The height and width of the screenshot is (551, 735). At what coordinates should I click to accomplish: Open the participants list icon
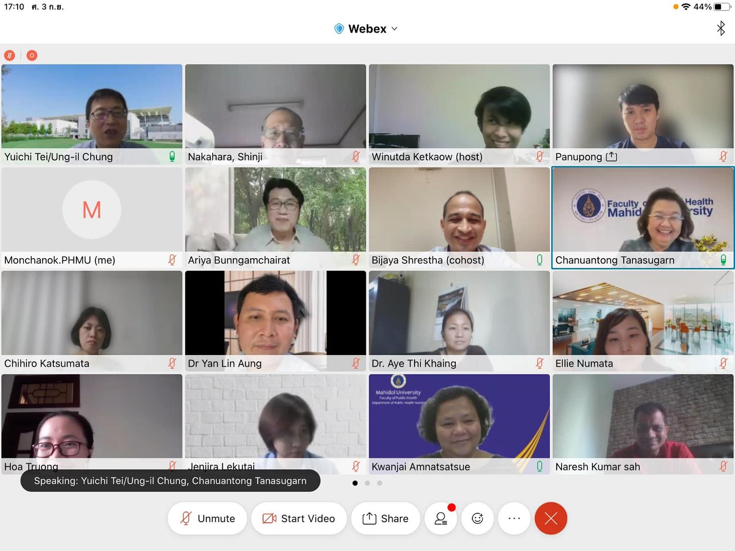pos(441,518)
